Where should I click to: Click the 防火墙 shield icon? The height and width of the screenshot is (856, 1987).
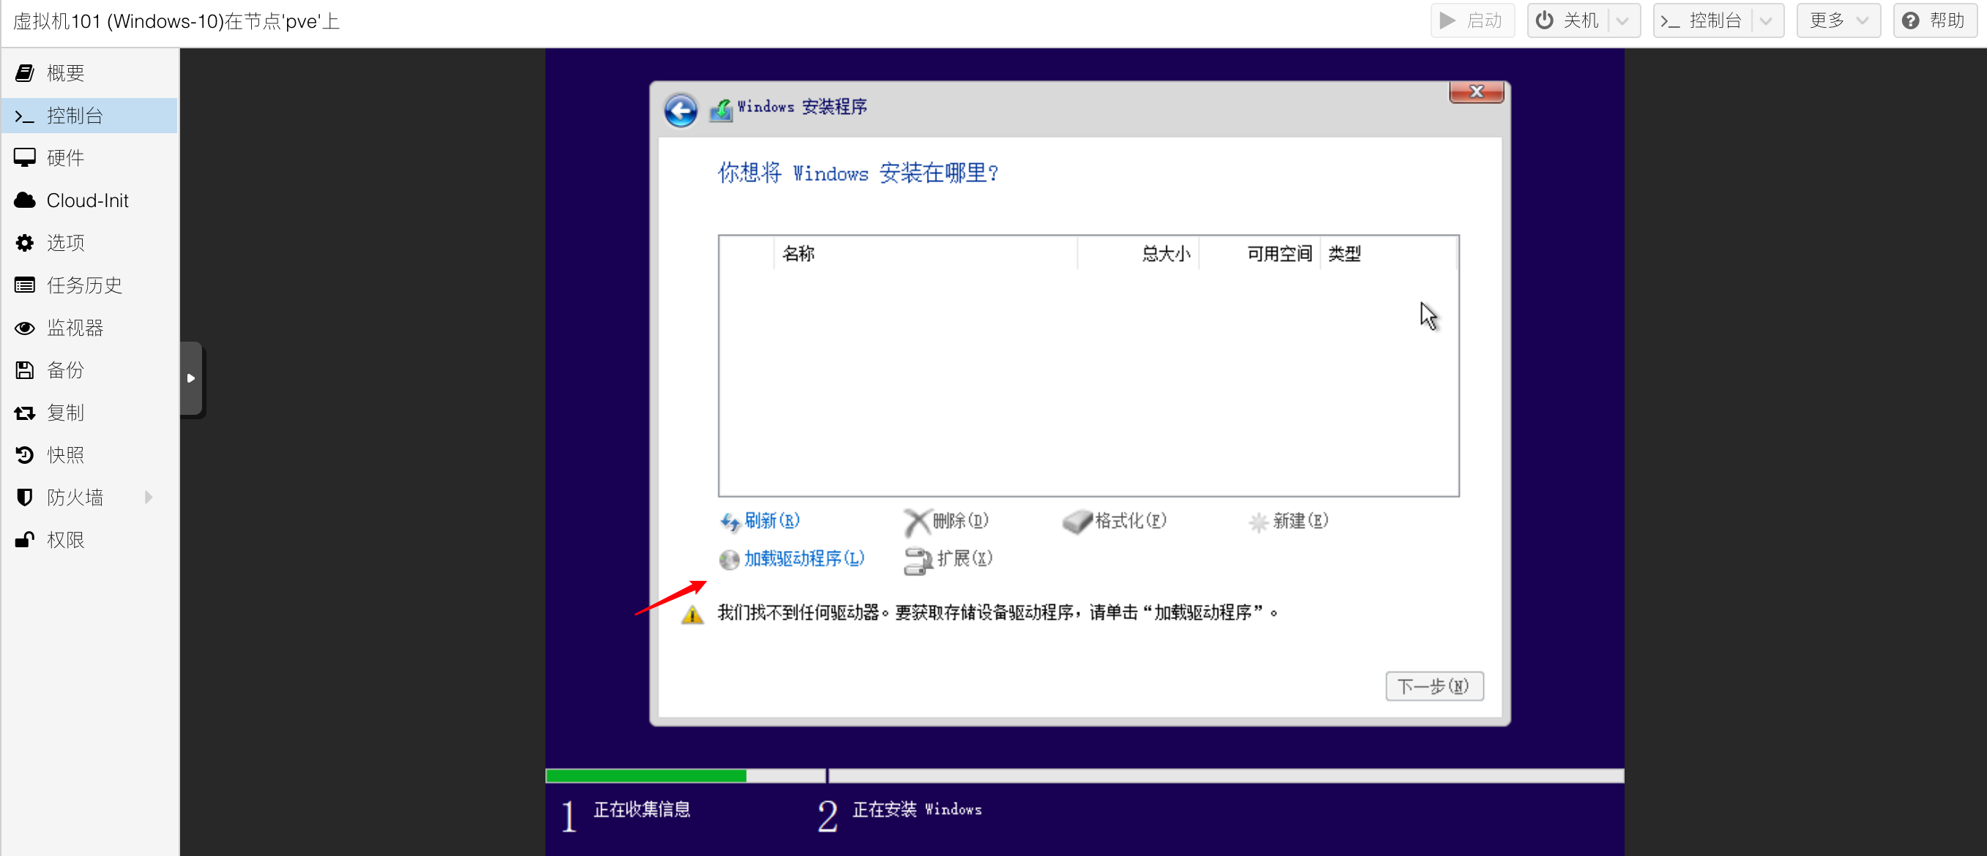[25, 497]
